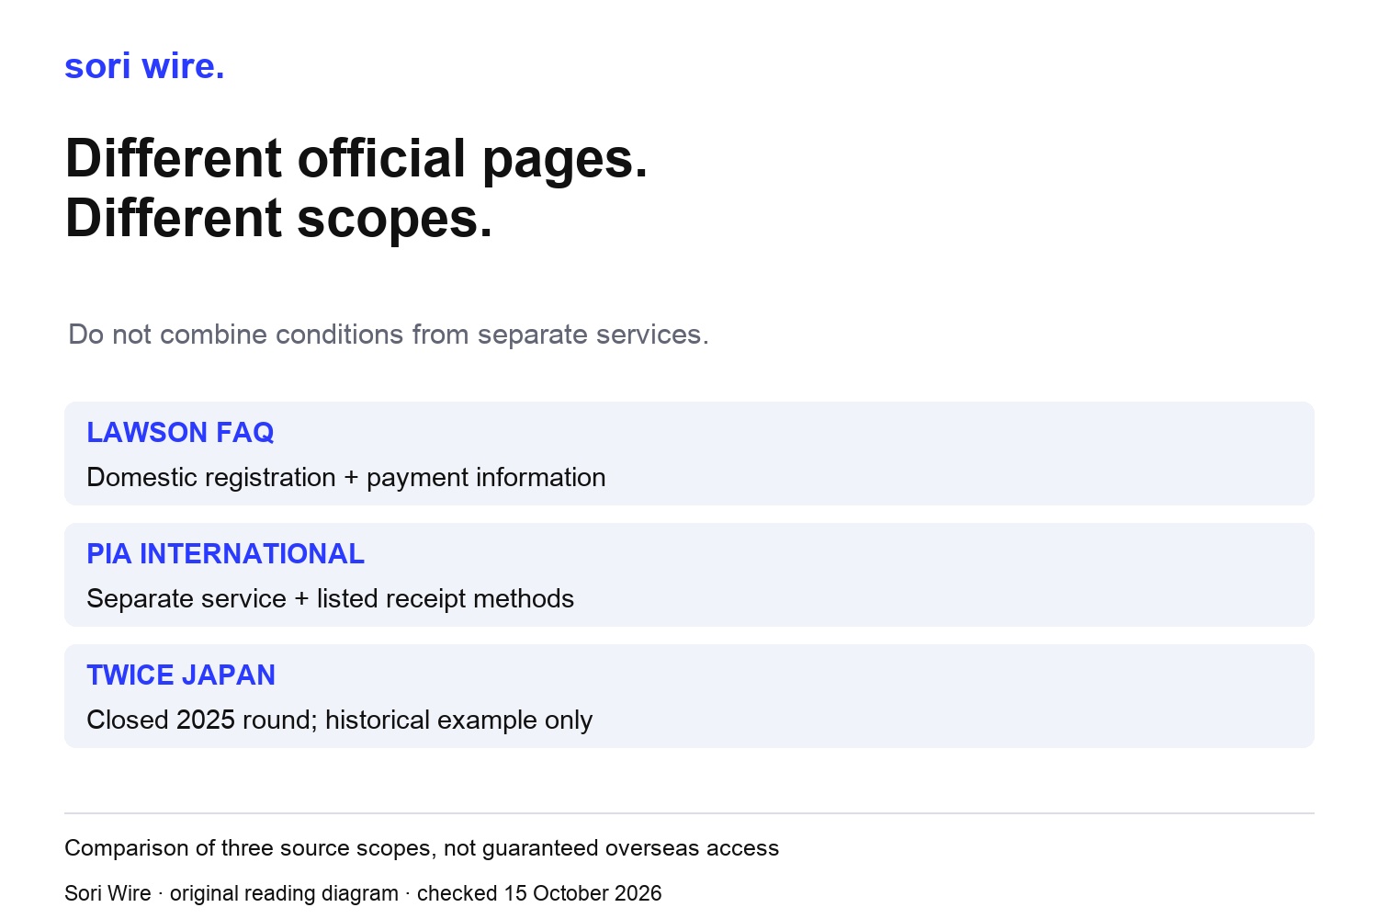
Task: Select the TWICE JAPAN card heading
Action: (181, 675)
